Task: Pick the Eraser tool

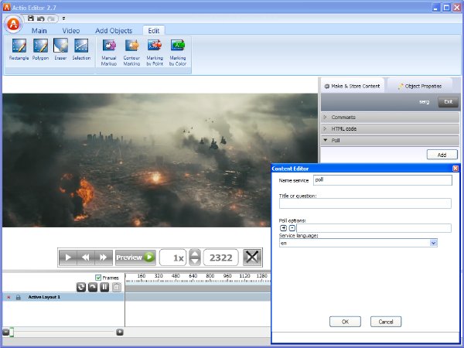Action: [60, 49]
